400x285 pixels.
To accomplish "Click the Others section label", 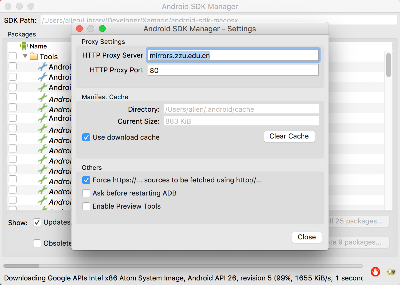I will coord(92,168).
